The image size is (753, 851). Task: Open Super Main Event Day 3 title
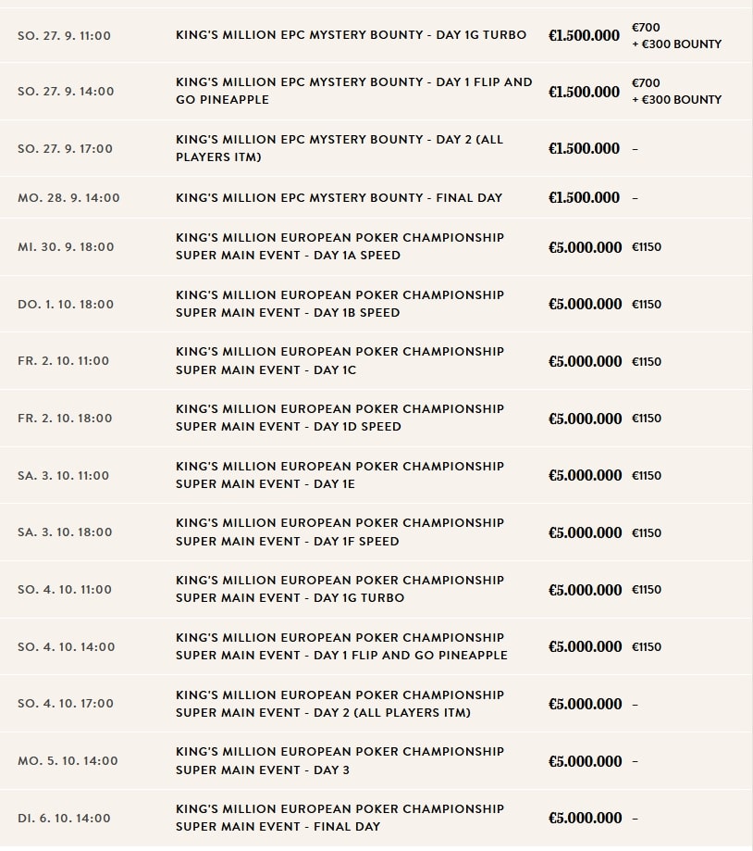click(x=339, y=761)
